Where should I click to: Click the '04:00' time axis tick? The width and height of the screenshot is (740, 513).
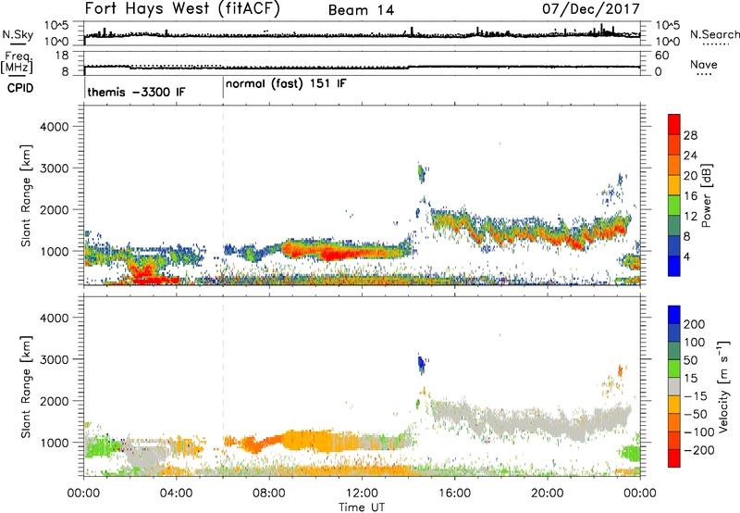(x=177, y=494)
